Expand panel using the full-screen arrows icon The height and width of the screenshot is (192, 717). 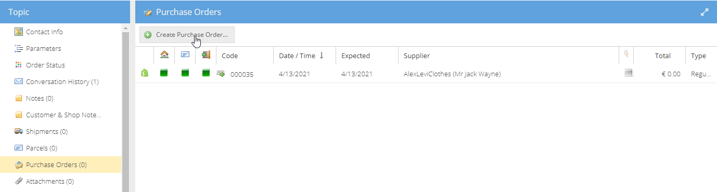coord(705,12)
